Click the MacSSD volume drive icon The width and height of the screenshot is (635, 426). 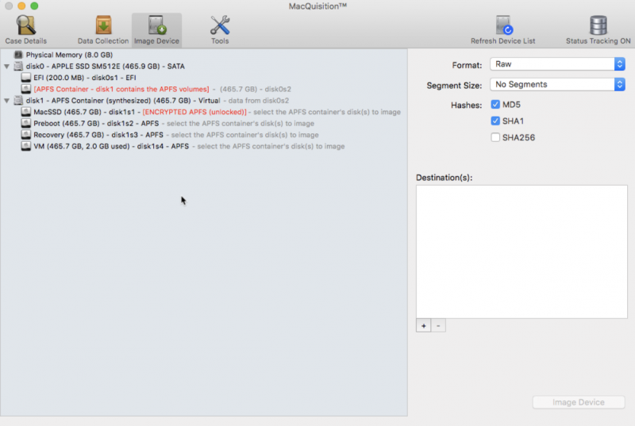click(x=26, y=112)
